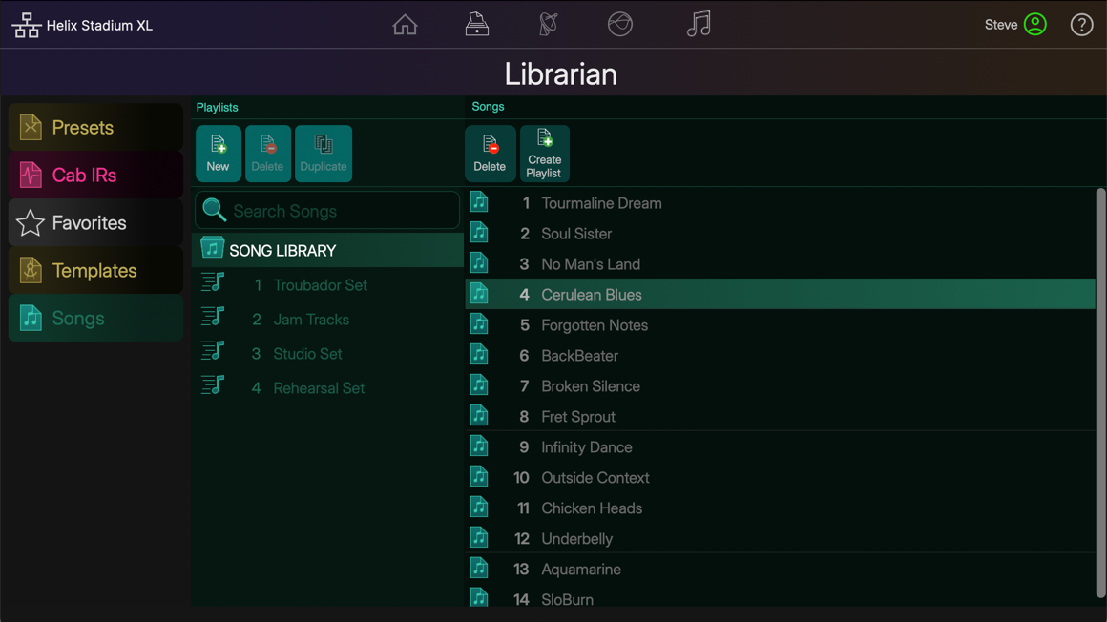Click Create Playlist in the Songs panel
This screenshot has height=622, width=1107.
(x=544, y=153)
